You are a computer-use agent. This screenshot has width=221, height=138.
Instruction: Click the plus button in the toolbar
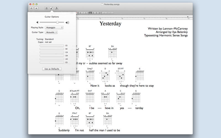pyautogui.click(x=31, y=8)
